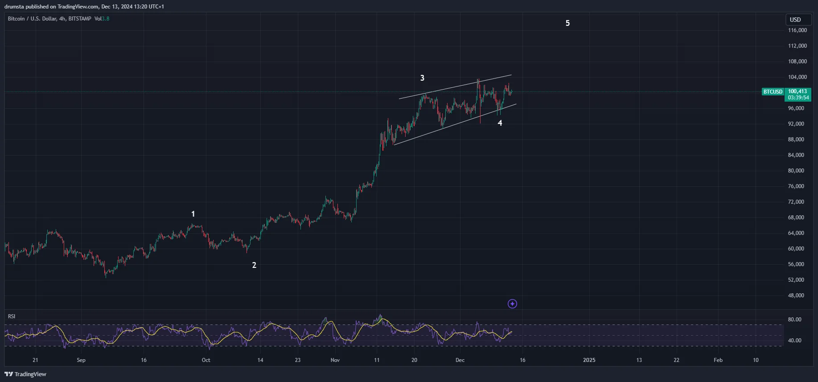Click the 80,000 price axis value
The image size is (818, 382).
point(796,171)
